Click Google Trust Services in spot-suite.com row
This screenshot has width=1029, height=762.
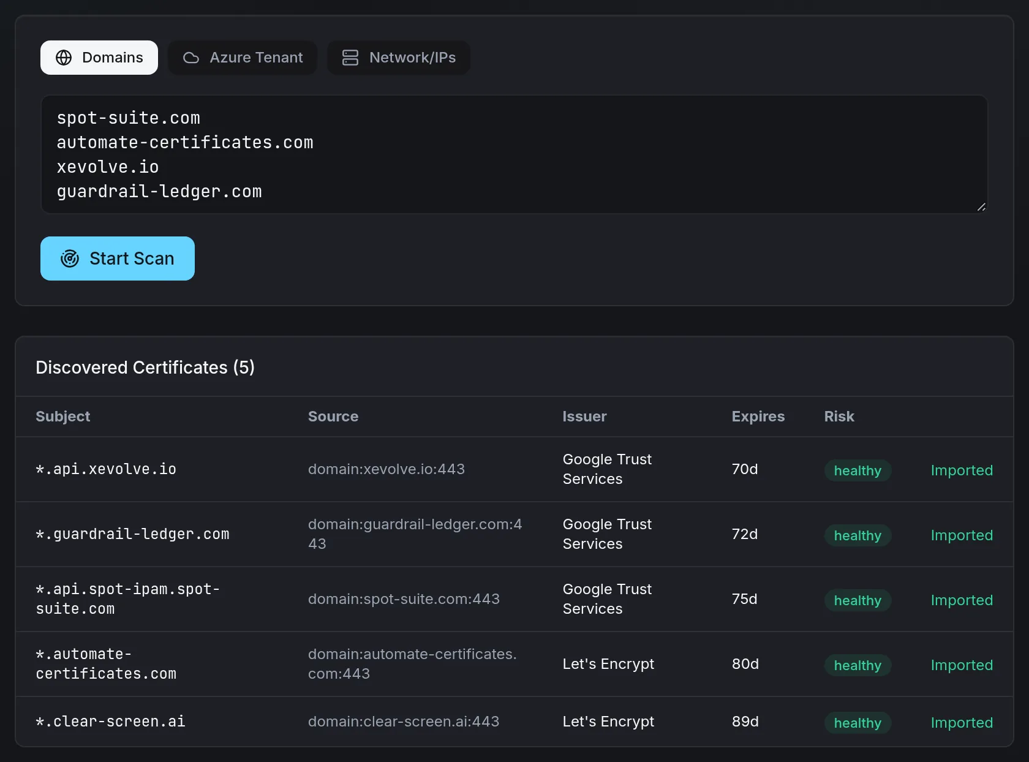pyautogui.click(x=607, y=599)
